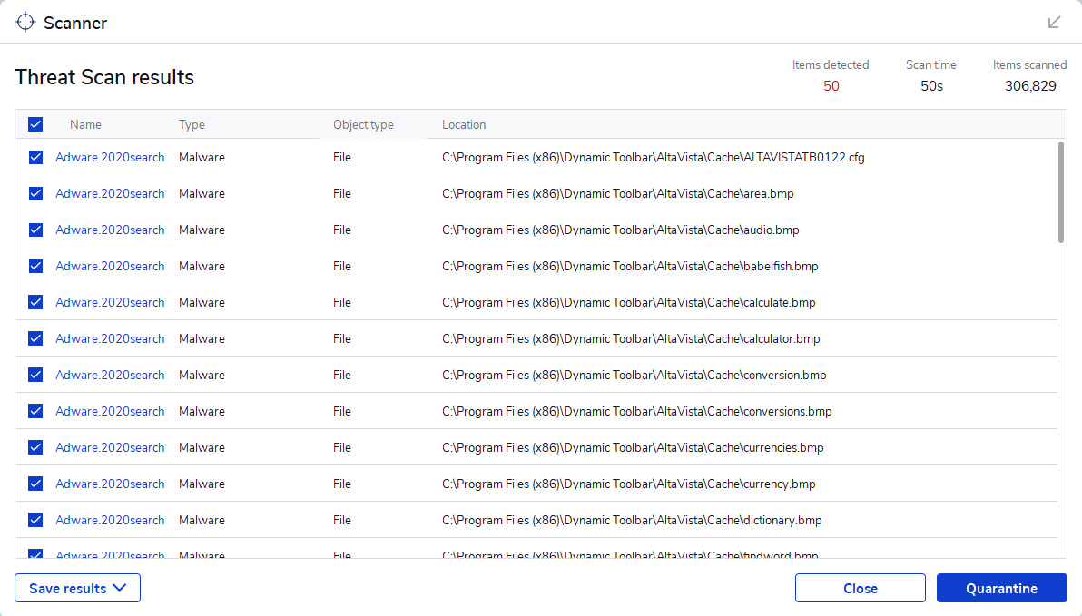This screenshot has height=616, width=1082.
Task: Uncheck the dictionary.bmp threat checkbox
Action: [35, 520]
